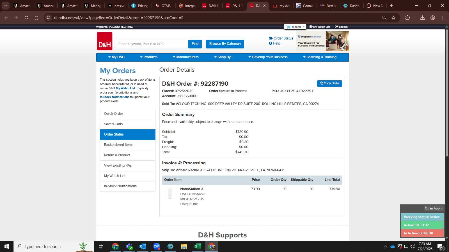Select My Watch List in sidebar
The image size is (449, 252).
[x=128, y=176]
